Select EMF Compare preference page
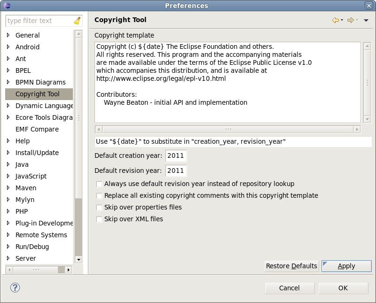 pyautogui.click(x=37, y=129)
